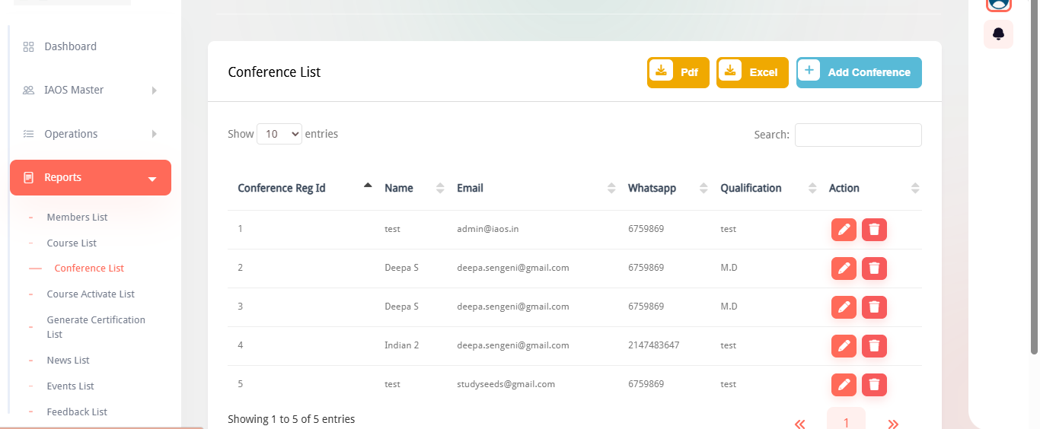1040x429 pixels.
Task: Click the Dashboard grid icon in sidebar
Action: [x=29, y=47]
